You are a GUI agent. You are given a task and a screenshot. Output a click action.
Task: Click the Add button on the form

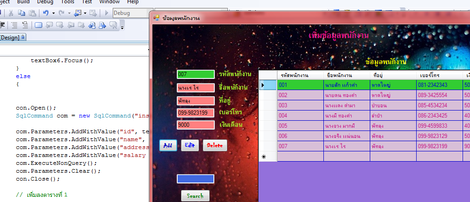tap(168, 145)
